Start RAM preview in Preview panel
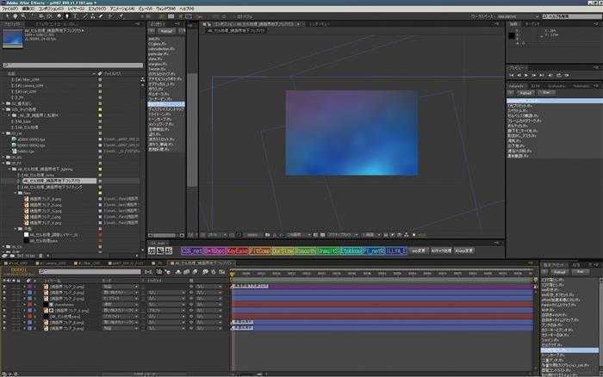Screen dimensions: 603x377 567,76
